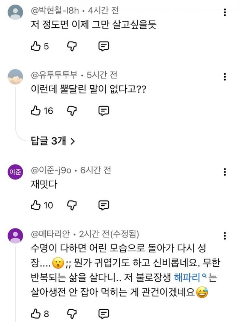Dislike the comment by @박현철-l8h
The width and height of the screenshot is (240, 322).
(x=72, y=46)
